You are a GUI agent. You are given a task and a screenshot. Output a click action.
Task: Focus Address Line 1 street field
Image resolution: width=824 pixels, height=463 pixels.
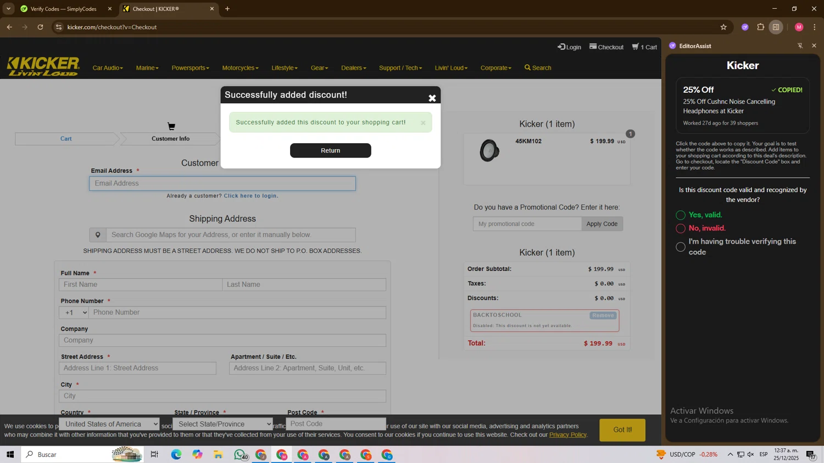[138, 368]
